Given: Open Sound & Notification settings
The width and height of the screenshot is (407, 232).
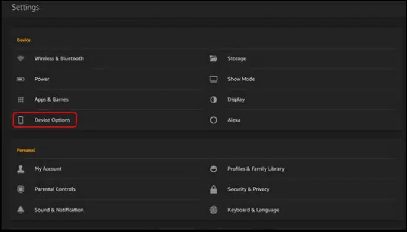Looking at the screenshot, I should click(59, 210).
